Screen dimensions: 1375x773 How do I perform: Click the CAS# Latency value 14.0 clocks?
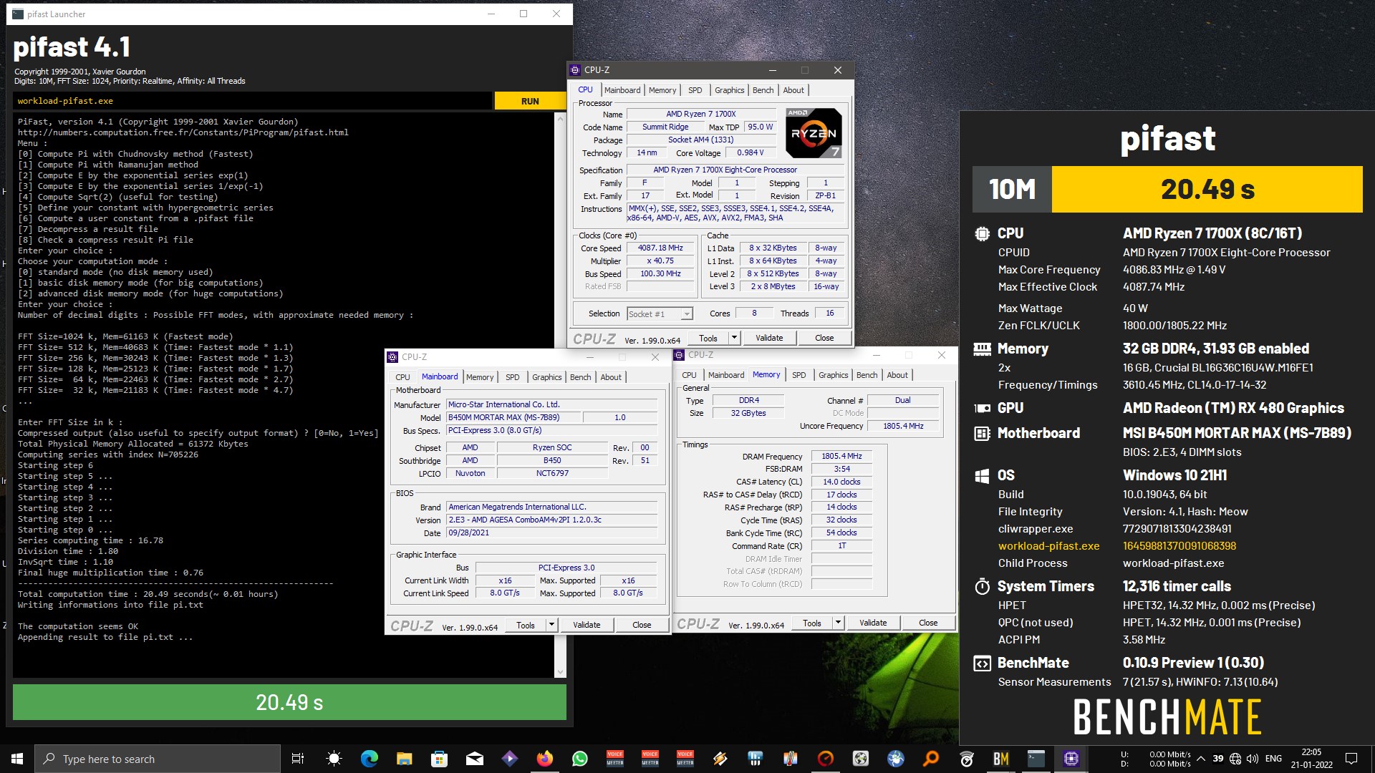pos(841,482)
